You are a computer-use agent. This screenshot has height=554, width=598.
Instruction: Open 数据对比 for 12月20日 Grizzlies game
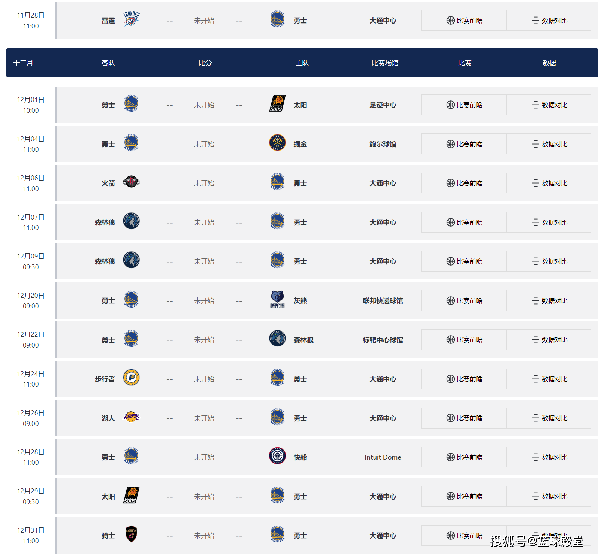click(x=549, y=300)
